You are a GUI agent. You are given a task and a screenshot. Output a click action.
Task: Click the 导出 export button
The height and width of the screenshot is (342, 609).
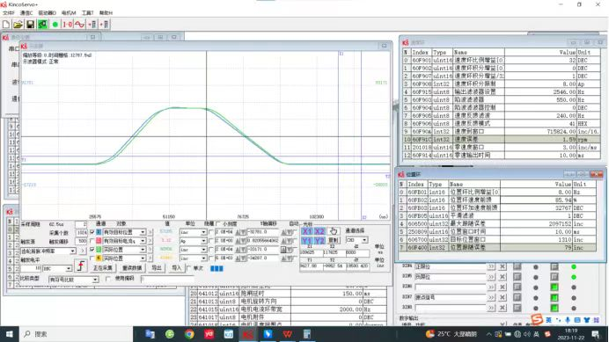(x=157, y=268)
